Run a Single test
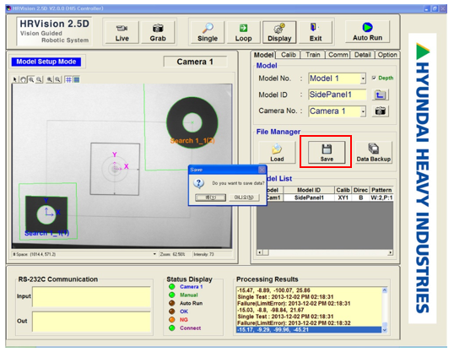 [208, 32]
